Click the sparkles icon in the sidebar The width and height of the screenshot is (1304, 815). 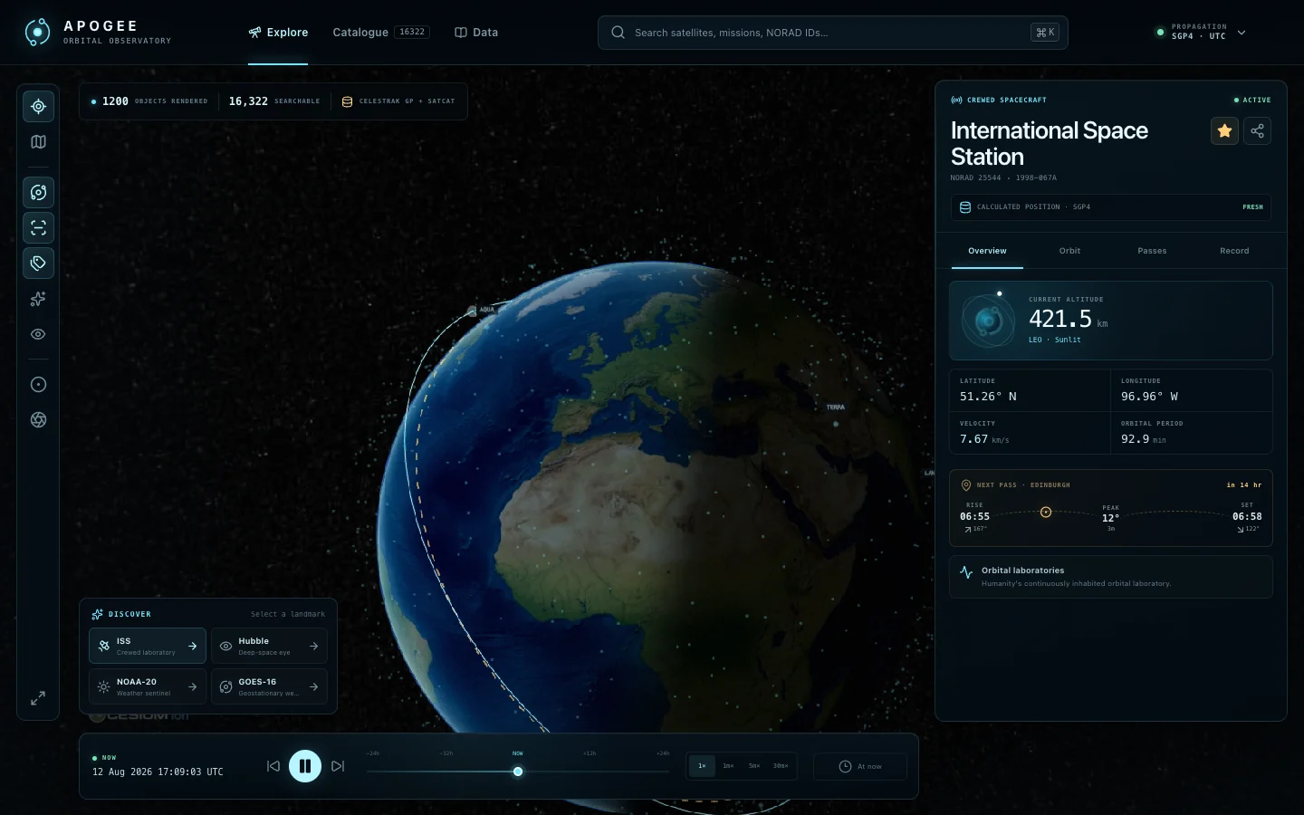pyautogui.click(x=38, y=299)
